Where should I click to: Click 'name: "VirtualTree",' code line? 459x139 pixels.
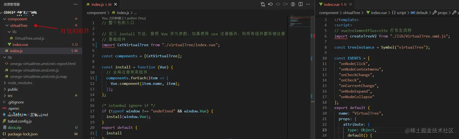pos(361,113)
